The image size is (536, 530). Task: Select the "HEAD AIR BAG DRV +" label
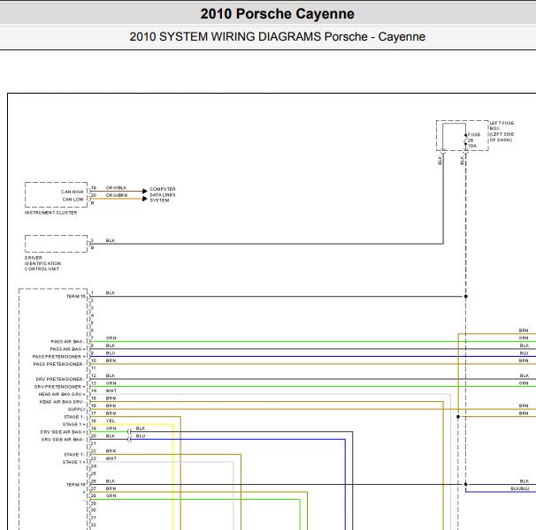pyautogui.click(x=62, y=395)
